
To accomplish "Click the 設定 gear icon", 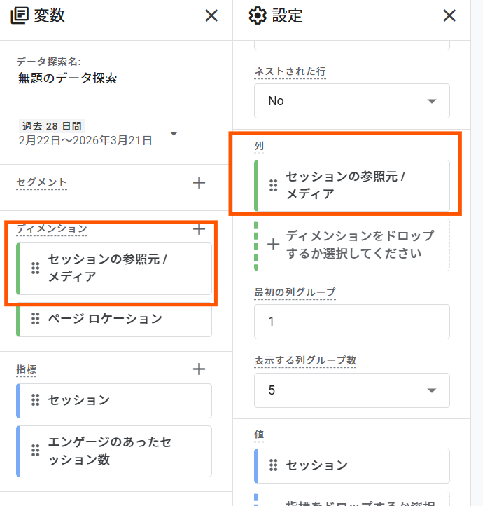I will (258, 15).
